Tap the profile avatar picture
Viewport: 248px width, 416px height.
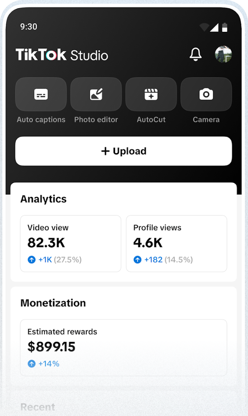coord(223,55)
